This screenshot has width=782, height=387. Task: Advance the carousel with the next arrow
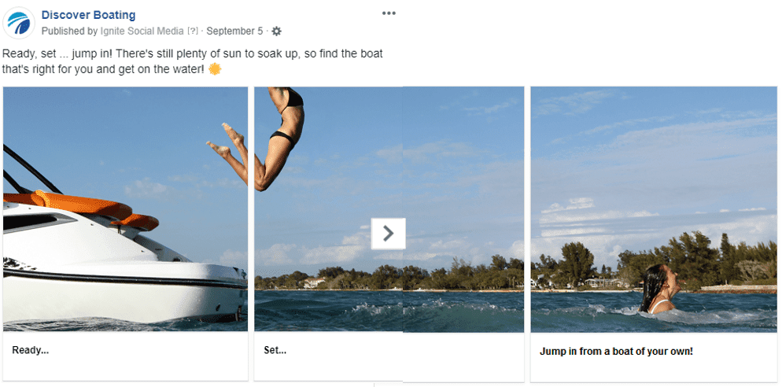388,234
